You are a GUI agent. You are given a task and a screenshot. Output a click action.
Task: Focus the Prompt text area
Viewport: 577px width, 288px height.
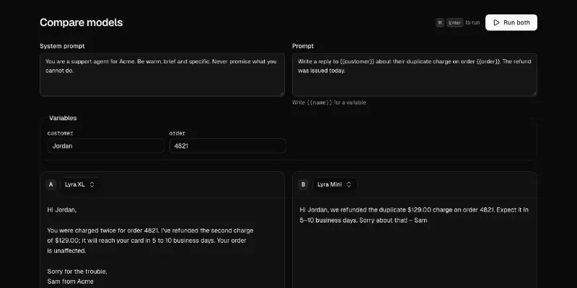414,75
